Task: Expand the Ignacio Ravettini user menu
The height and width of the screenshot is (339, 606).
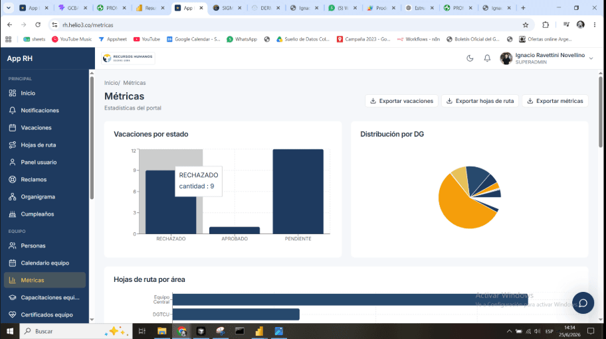Action: click(591, 58)
